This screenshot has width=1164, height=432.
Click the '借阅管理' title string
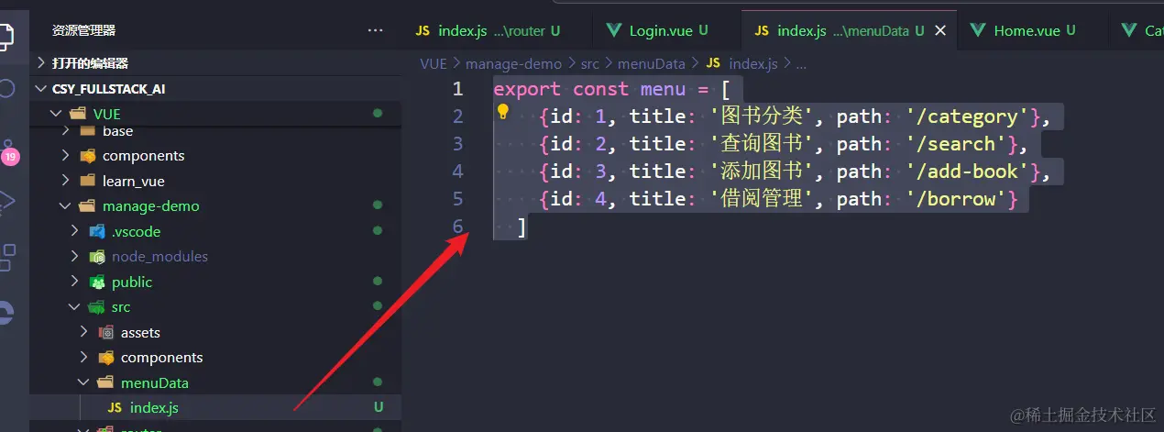pyautogui.click(x=763, y=199)
